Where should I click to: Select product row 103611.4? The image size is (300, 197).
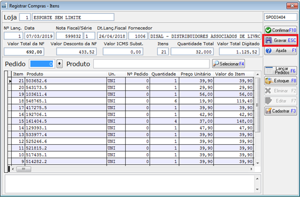[131, 94]
